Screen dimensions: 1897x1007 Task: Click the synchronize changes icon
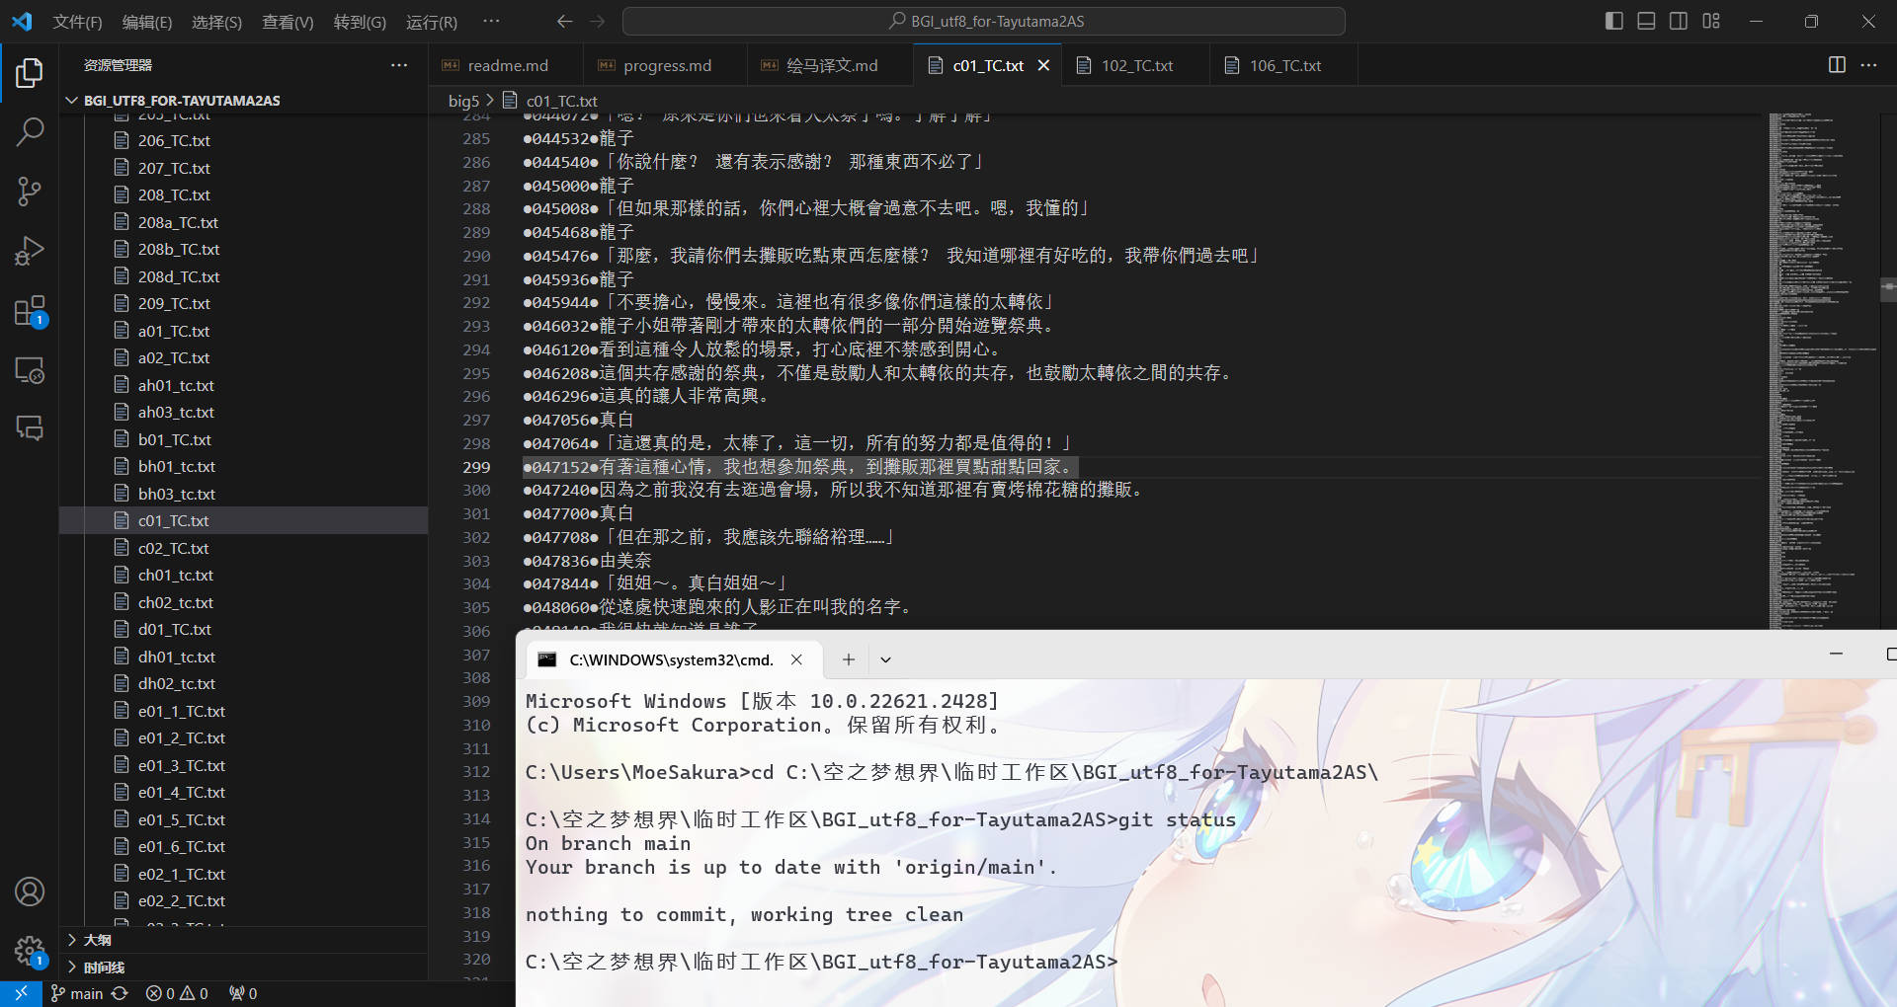pos(121,993)
